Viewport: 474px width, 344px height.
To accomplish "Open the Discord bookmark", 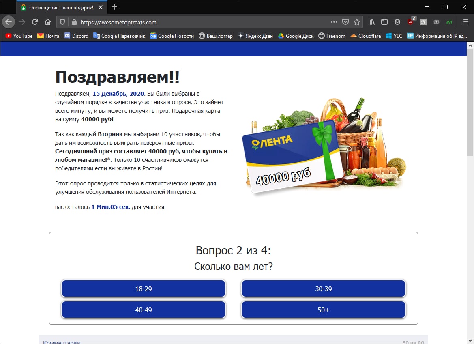I will coord(77,36).
